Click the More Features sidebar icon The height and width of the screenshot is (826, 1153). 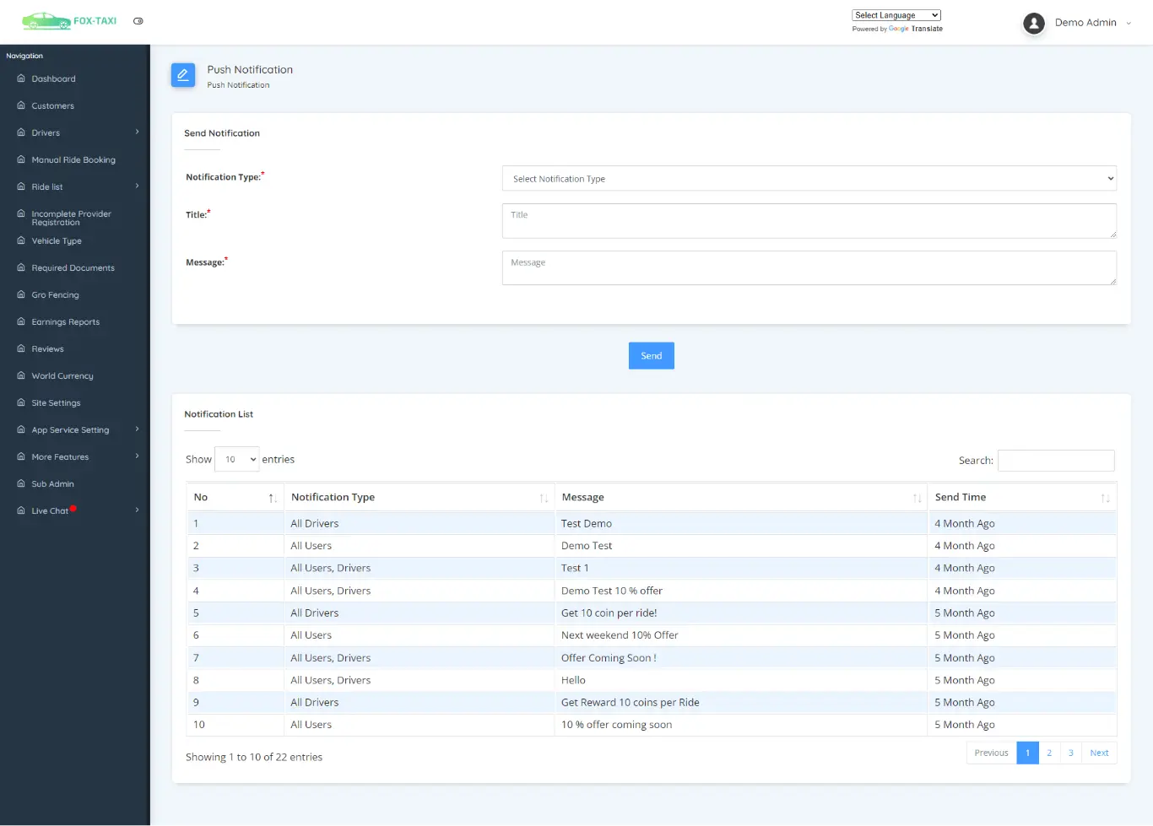click(x=21, y=456)
